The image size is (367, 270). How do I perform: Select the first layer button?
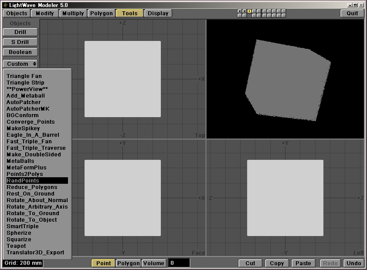coord(239,11)
